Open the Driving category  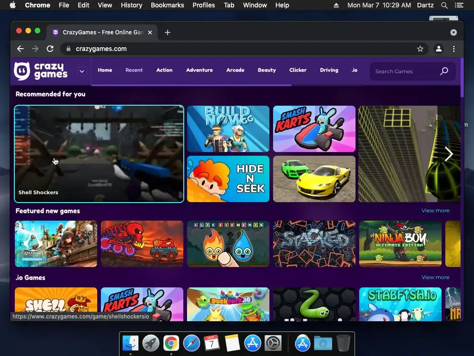point(329,70)
